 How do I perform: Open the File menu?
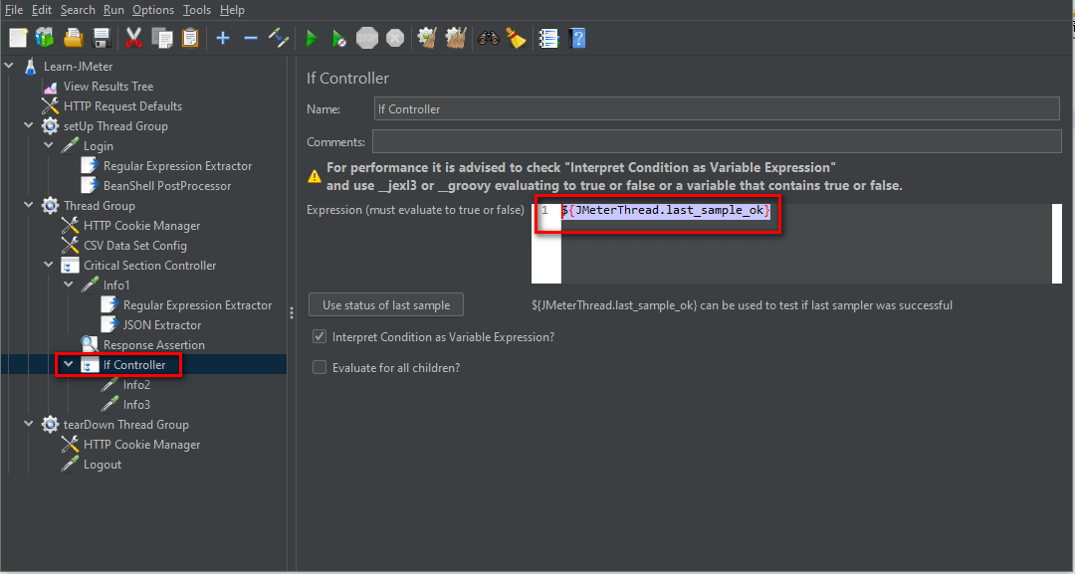(14, 10)
